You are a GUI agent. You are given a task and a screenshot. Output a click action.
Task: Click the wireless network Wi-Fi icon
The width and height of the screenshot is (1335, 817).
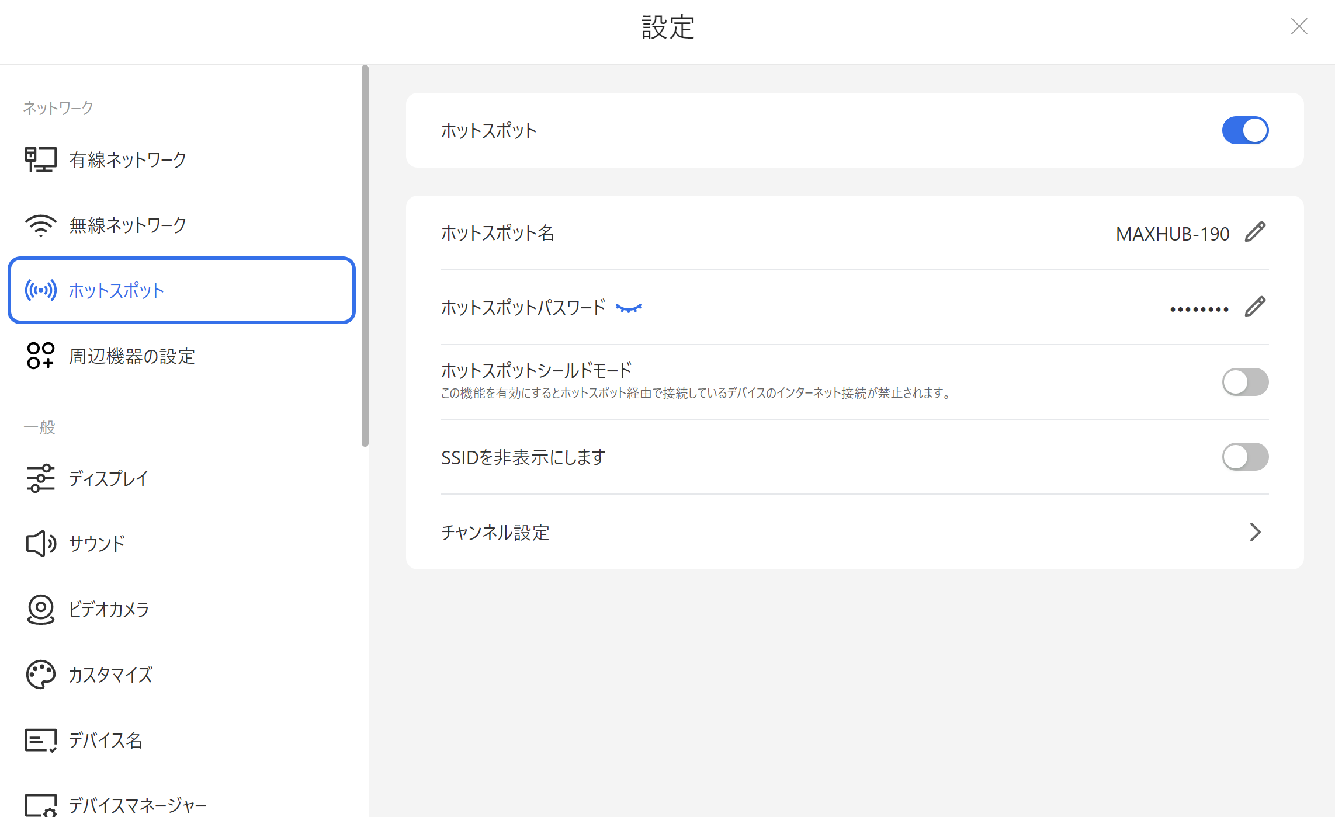coord(40,225)
